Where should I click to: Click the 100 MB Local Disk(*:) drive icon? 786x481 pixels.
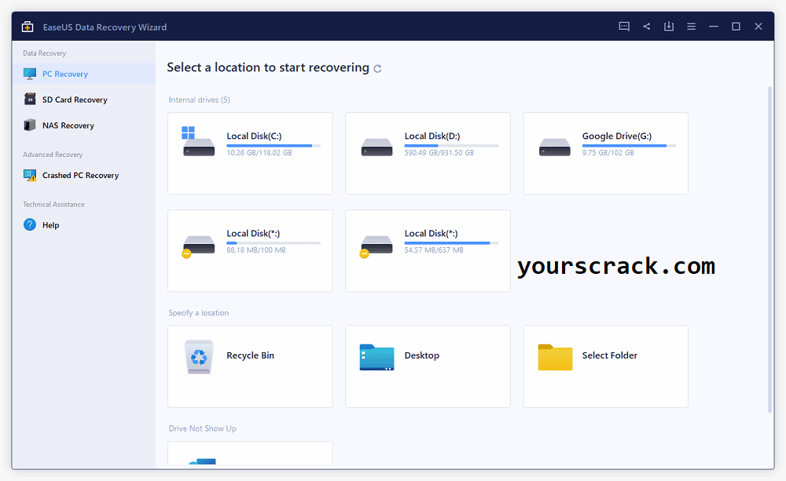[x=198, y=246]
